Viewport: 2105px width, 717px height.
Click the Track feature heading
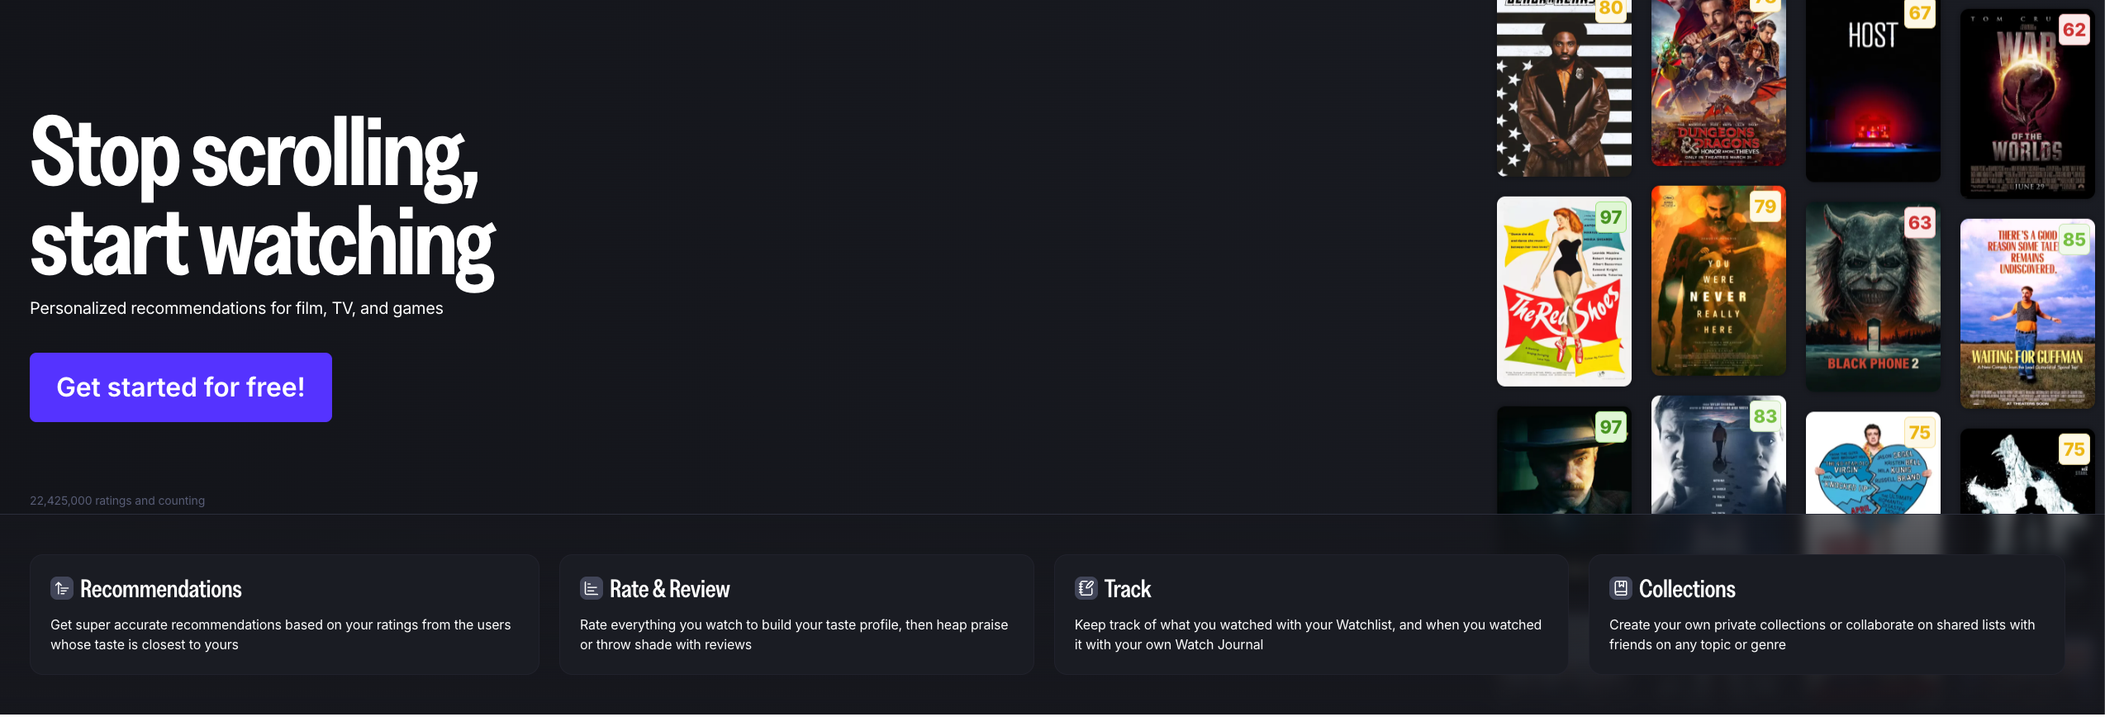click(1128, 589)
